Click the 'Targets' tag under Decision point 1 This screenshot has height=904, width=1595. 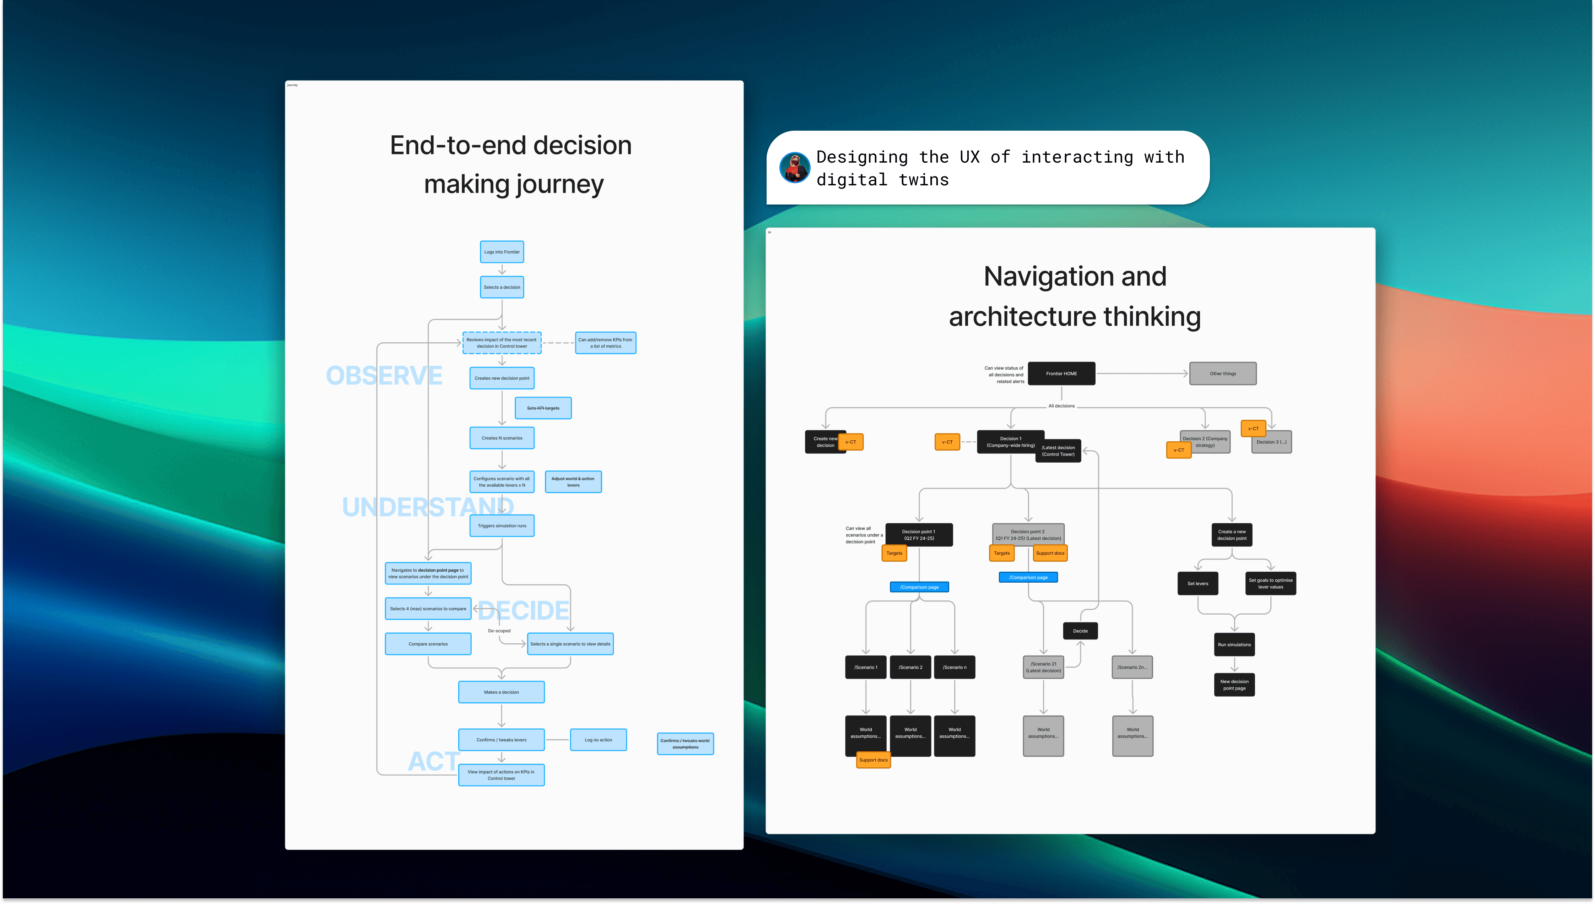(894, 553)
